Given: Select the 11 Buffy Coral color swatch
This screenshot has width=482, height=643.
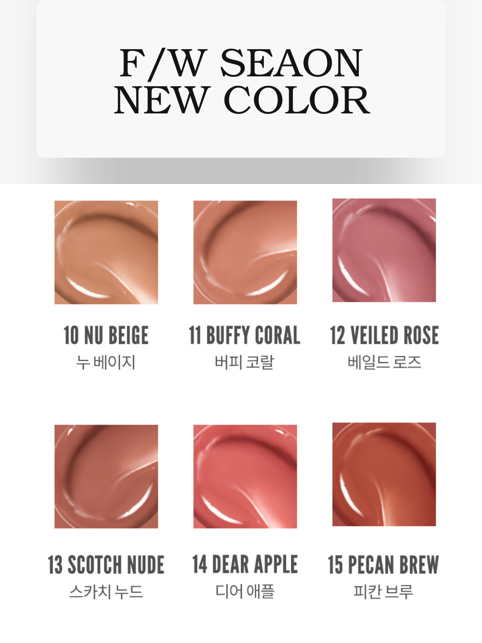Looking at the screenshot, I should pyautogui.click(x=245, y=252).
